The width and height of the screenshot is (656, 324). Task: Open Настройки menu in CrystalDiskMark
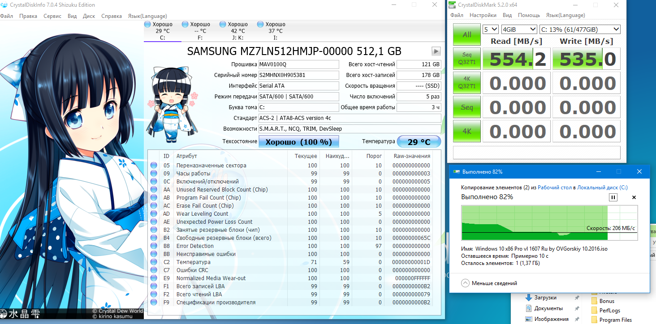point(483,15)
